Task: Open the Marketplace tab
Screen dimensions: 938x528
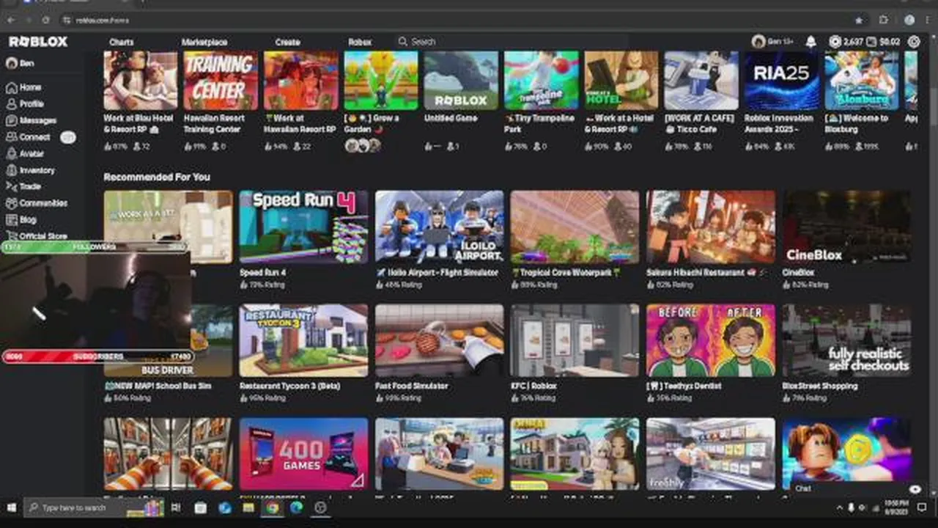Action: pyautogui.click(x=204, y=42)
